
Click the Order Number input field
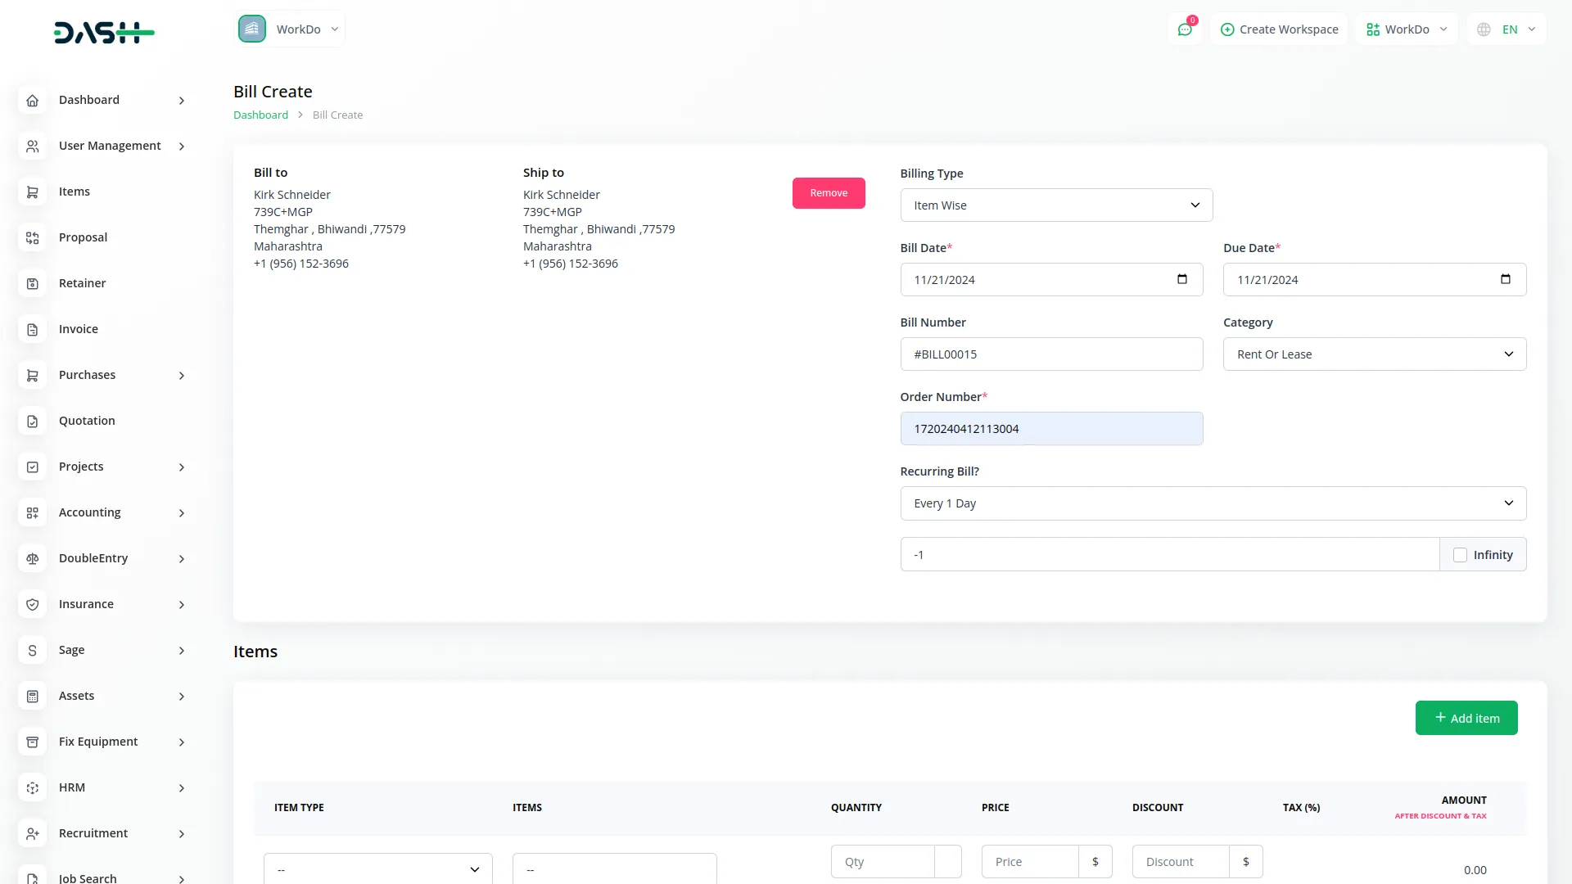point(1050,429)
